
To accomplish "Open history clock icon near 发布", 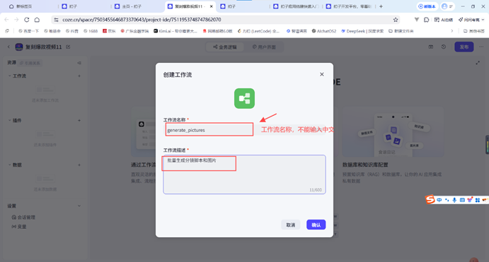I will pyautogui.click(x=444, y=47).
